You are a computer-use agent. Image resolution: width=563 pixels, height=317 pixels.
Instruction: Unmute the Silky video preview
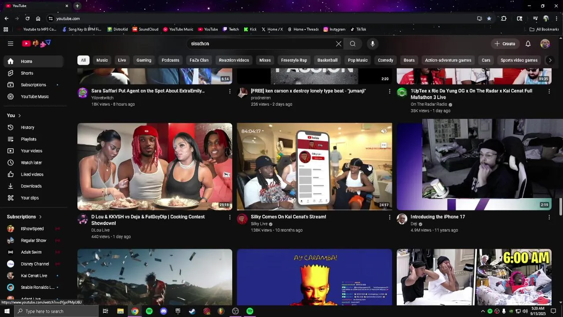coord(384,131)
